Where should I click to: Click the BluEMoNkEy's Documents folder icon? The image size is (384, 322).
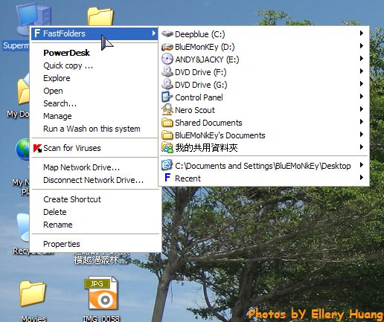(x=167, y=135)
